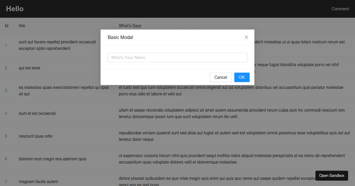Click row id 3 link

6,91
